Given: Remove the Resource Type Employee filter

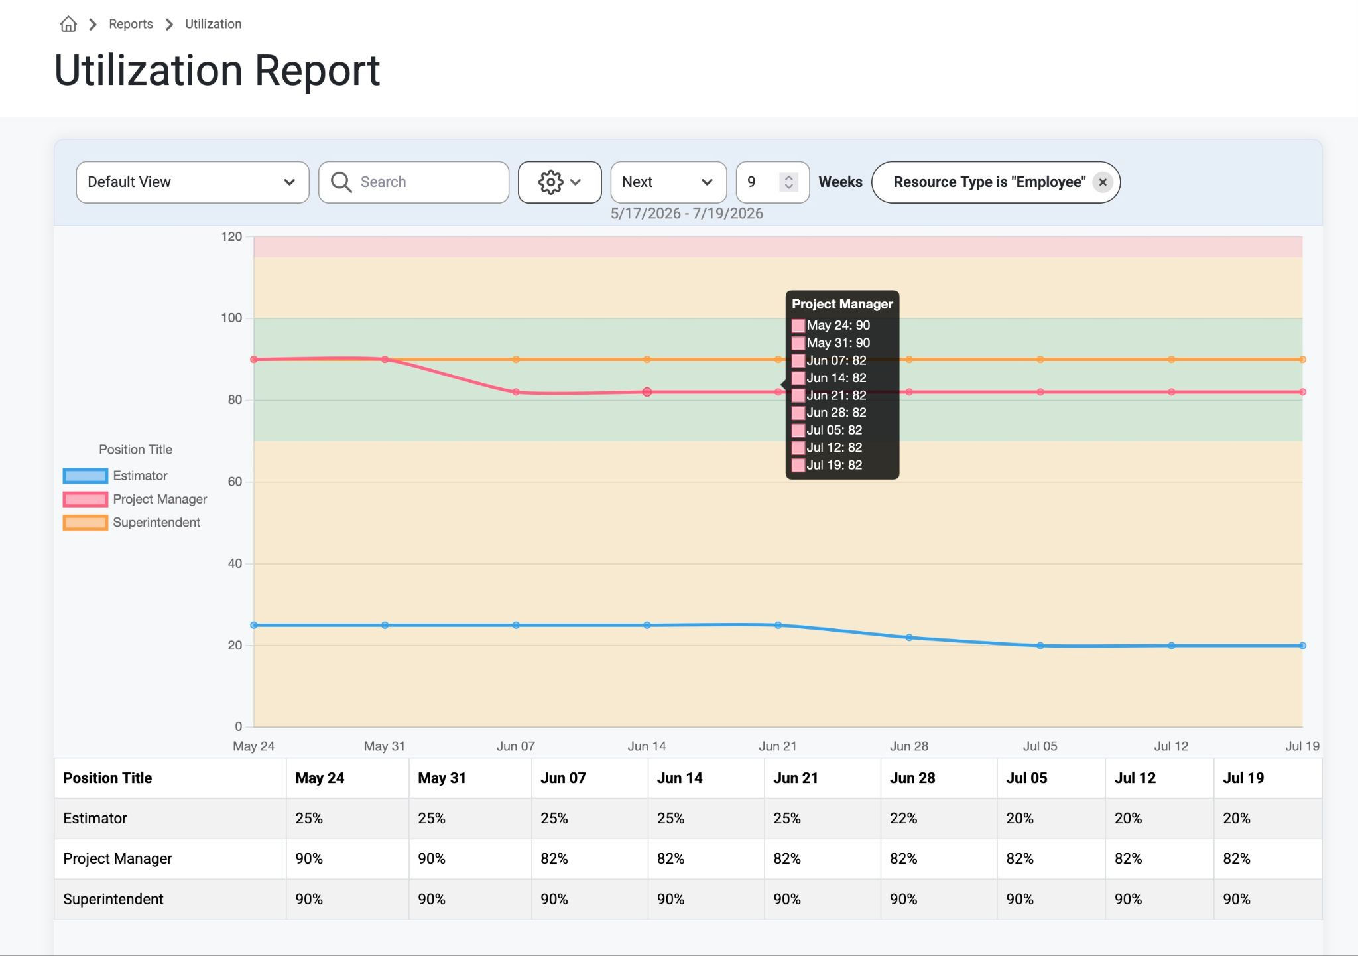Looking at the screenshot, I should pyautogui.click(x=1103, y=182).
